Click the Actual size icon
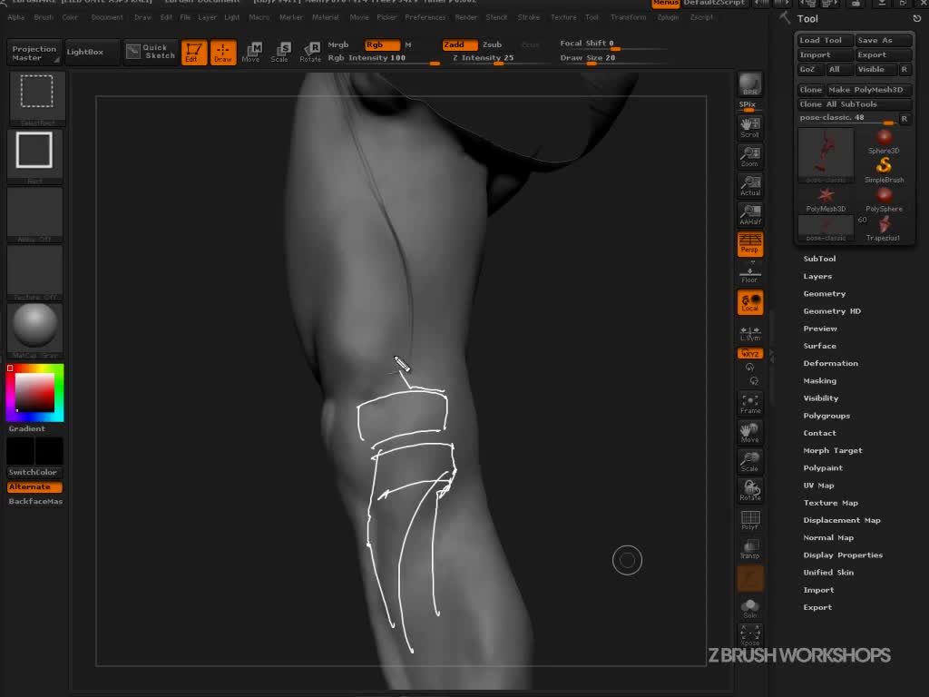The width and height of the screenshot is (929, 697). 749,186
